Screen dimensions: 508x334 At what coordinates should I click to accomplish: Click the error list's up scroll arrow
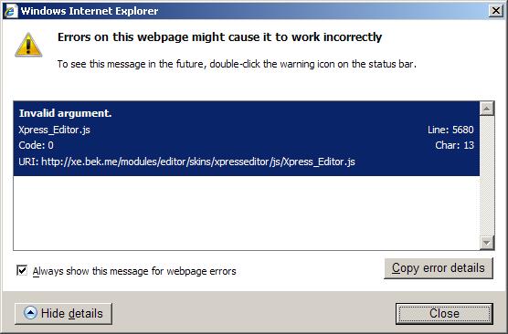point(487,109)
